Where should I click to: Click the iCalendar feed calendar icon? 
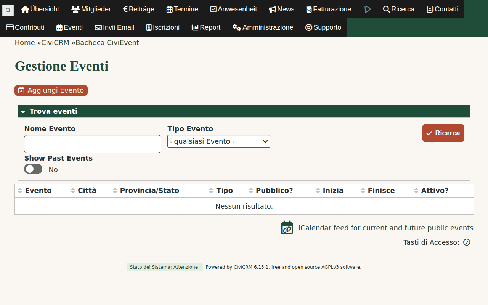[287, 228]
